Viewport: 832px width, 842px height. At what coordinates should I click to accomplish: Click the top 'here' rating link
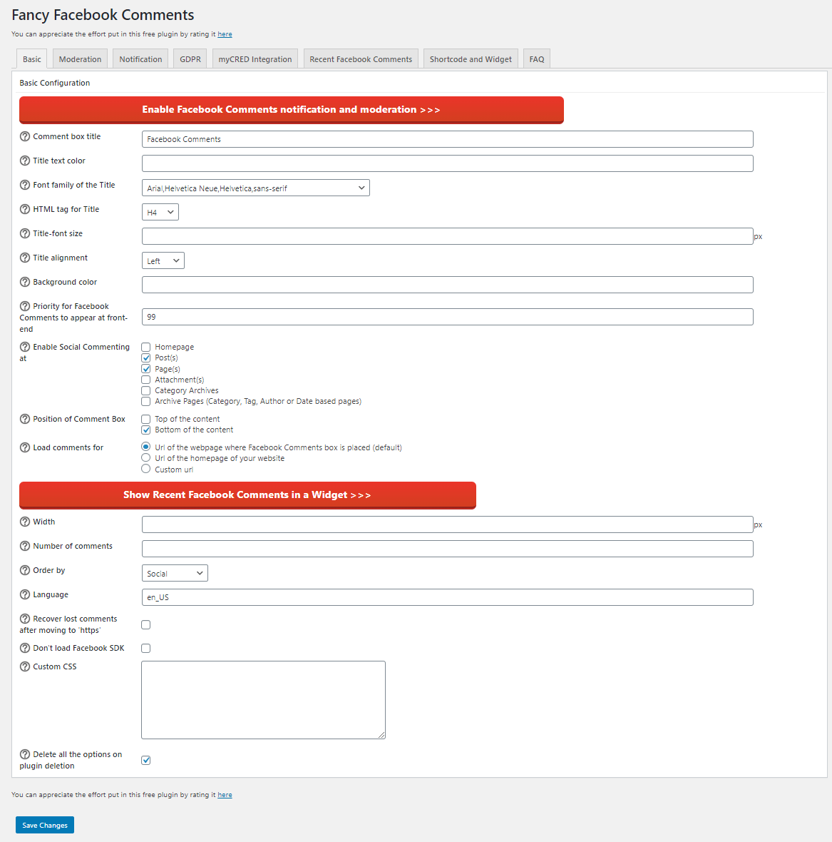click(x=225, y=34)
